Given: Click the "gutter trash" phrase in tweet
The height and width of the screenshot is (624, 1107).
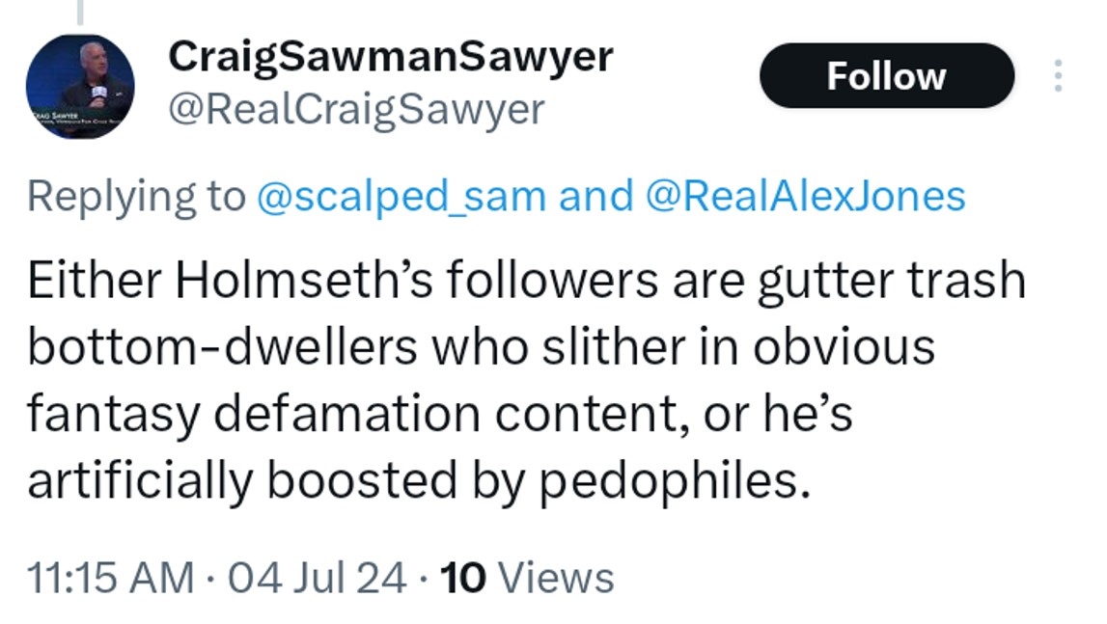Looking at the screenshot, I should click(893, 281).
